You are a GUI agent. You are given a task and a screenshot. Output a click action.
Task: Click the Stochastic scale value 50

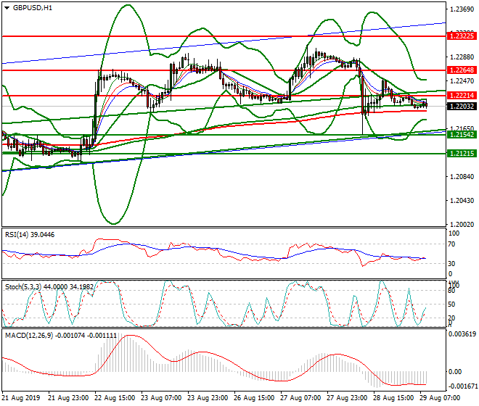[452, 304]
